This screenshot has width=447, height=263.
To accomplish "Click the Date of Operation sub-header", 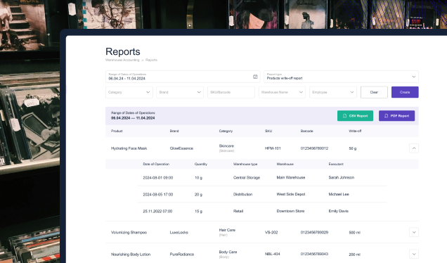I will pos(156,164).
